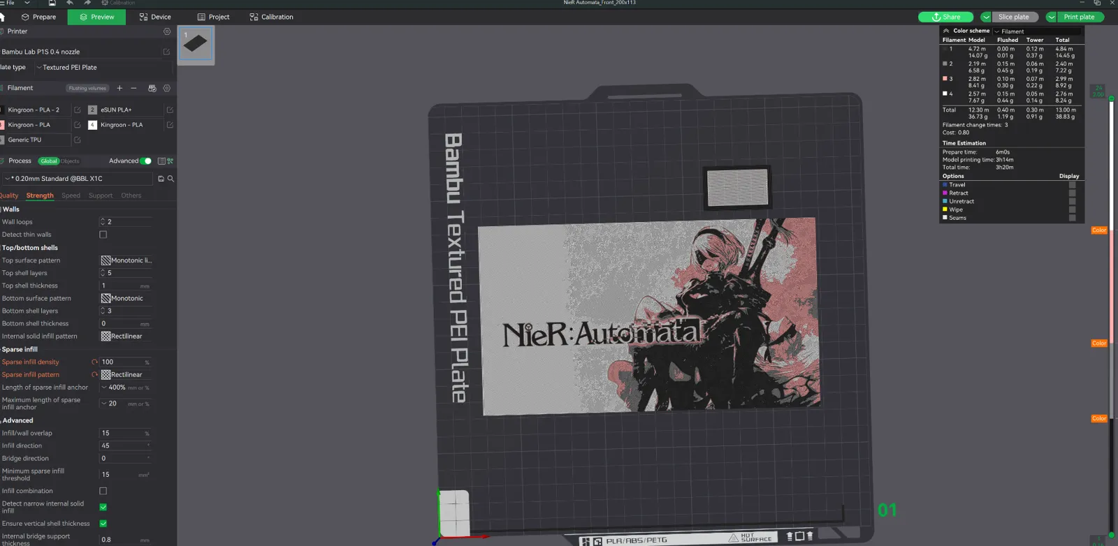Enable Infill combination checkbox
The width and height of the screenshot is (1118, 546).
pyautogui.click(x=103, y=491)
